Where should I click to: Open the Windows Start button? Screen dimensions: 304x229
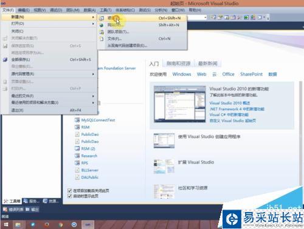6,225
